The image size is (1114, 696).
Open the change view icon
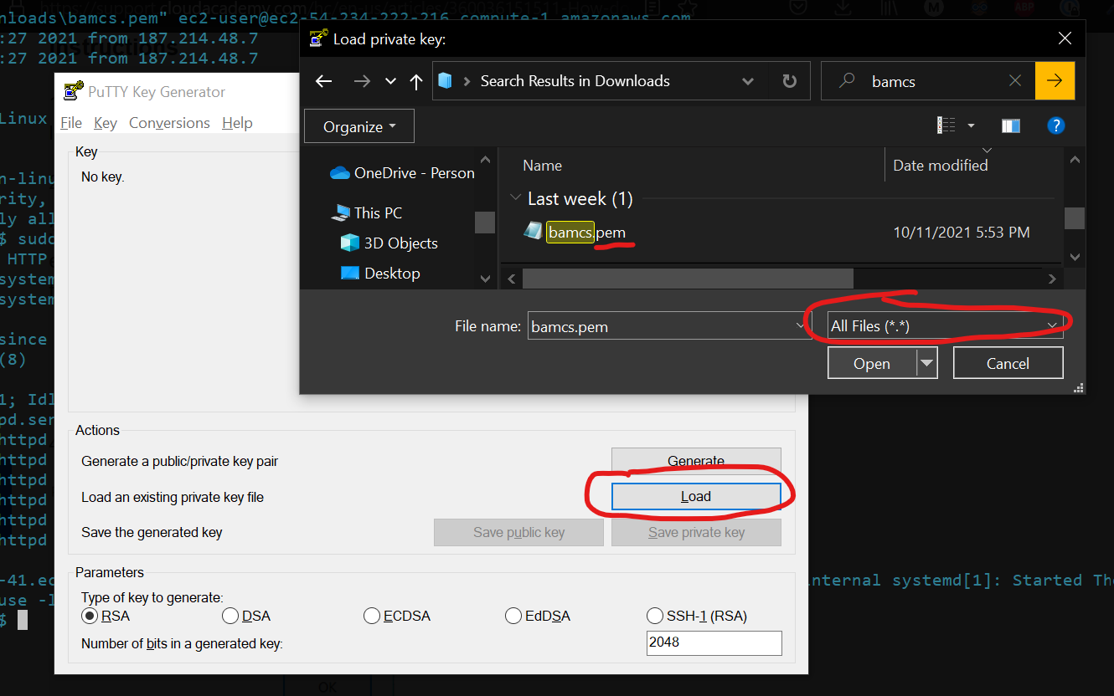click(x=946, y=125)
